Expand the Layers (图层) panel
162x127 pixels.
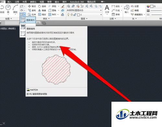pyautogui.click(x=84, y=19)
